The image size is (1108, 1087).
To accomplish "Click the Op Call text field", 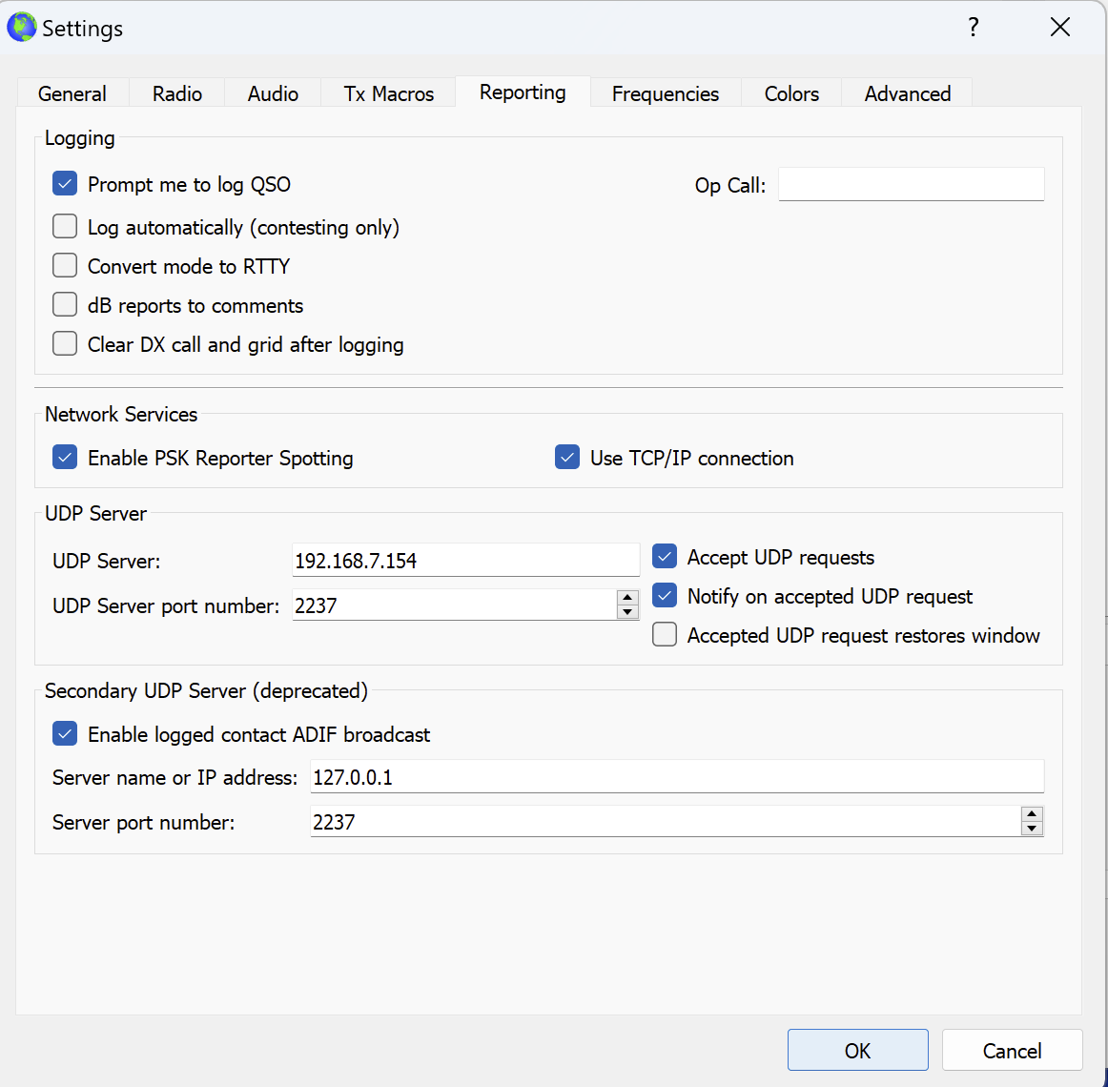I will point(911,184).
